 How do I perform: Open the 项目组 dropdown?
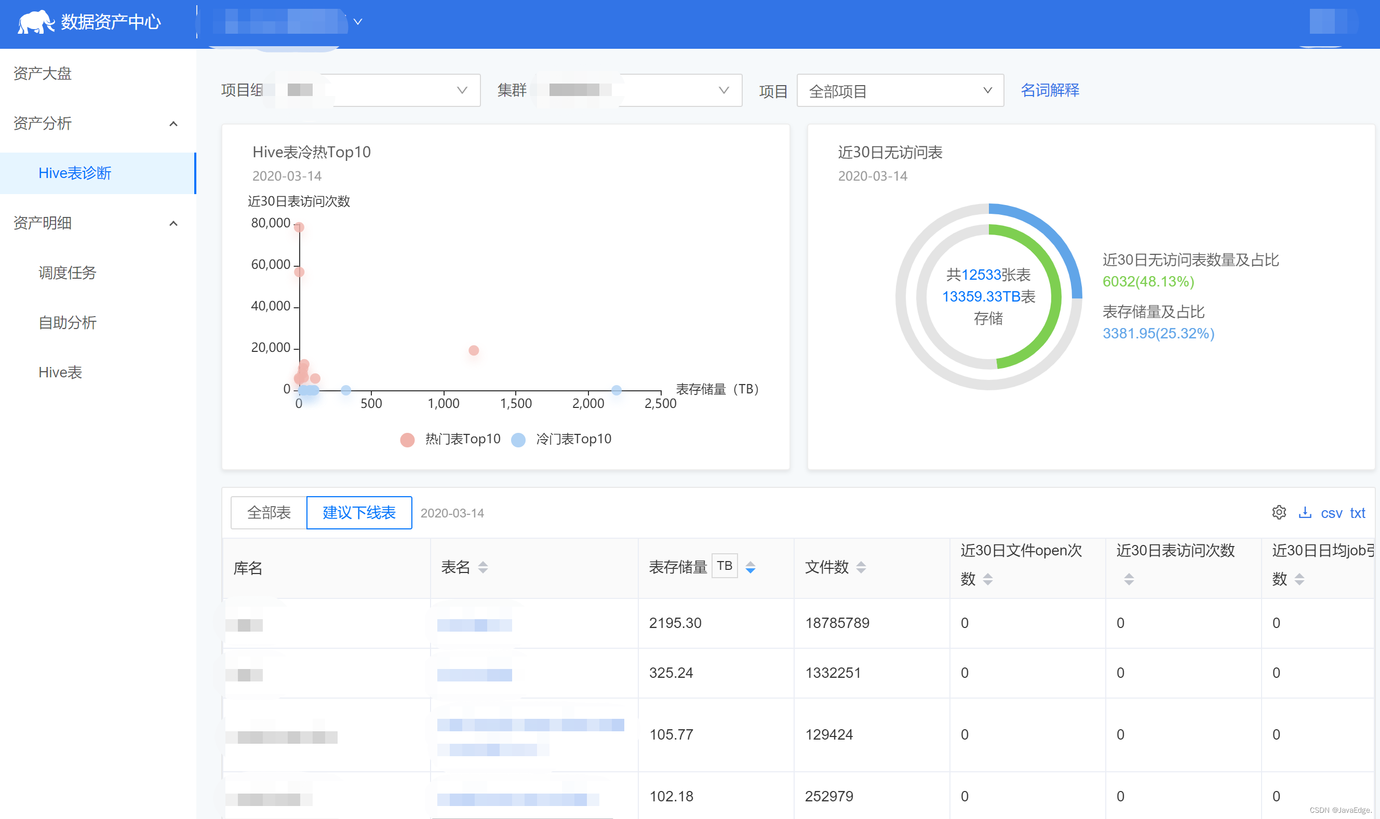click(x=386, y=90)
